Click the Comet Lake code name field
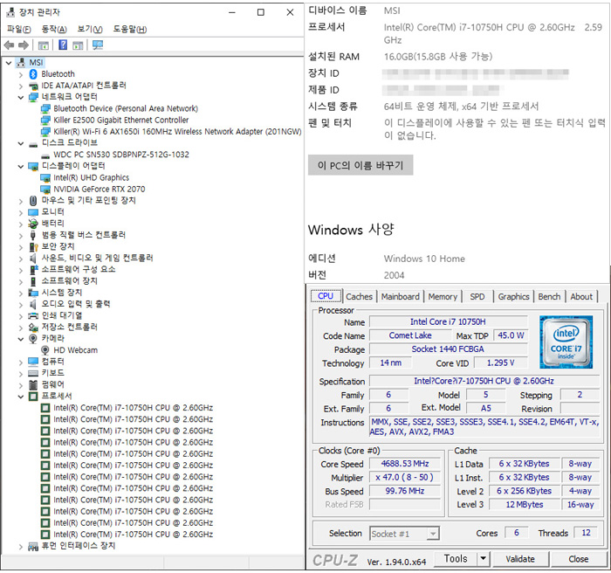This screenshot has height=573, width=611. [x=410, y=335]
